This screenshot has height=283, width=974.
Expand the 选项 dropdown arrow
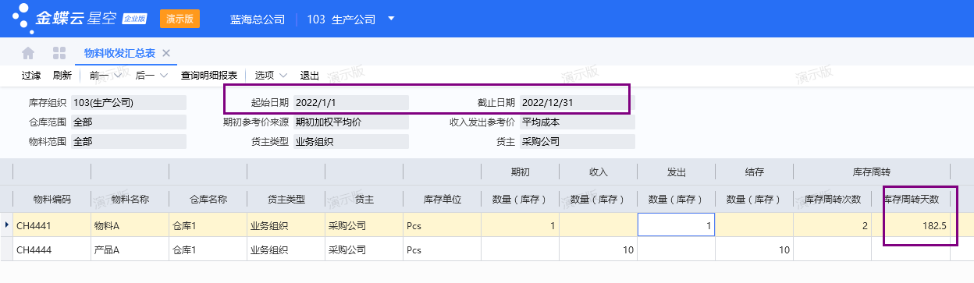(x=283, y=76)
